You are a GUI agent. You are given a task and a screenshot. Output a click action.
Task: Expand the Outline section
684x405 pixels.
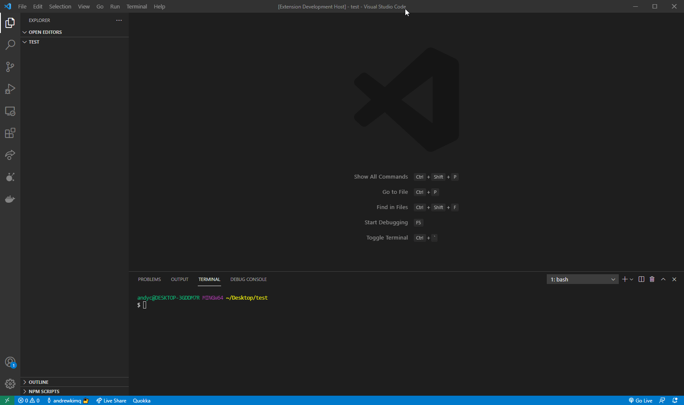75,382
